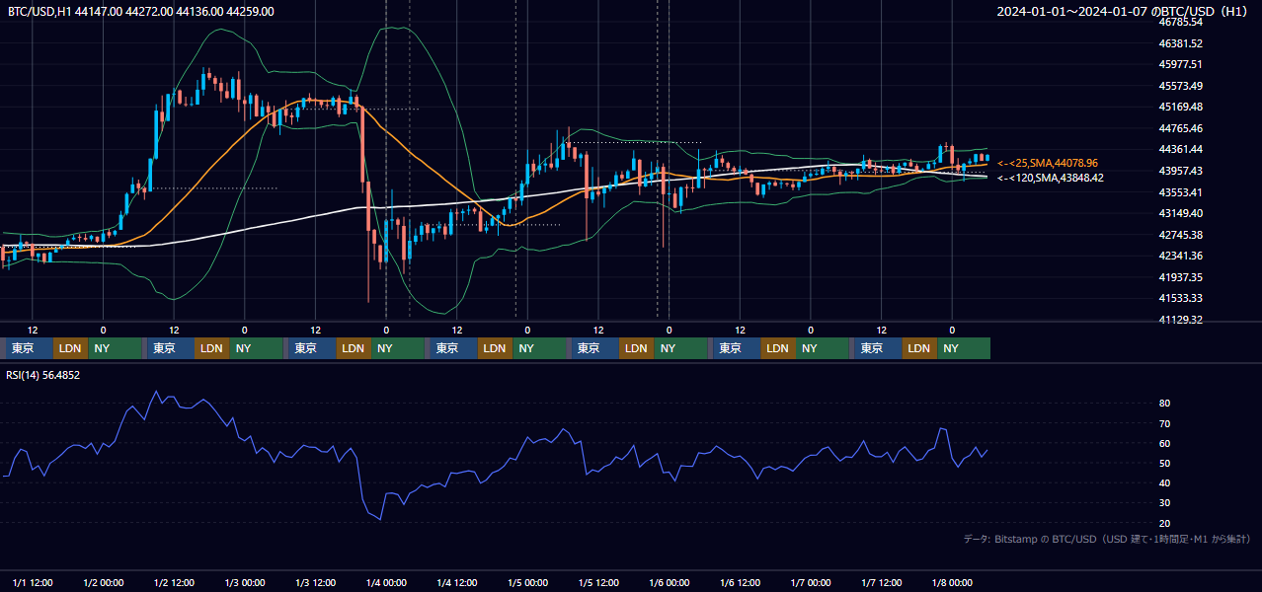Click price axis label 44361.44

pyautogui.click(x=1181, y=149)
